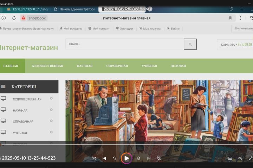Bookmark the page with bookmark icon
This screenshot has width=253, height=168.
(230, 18)
